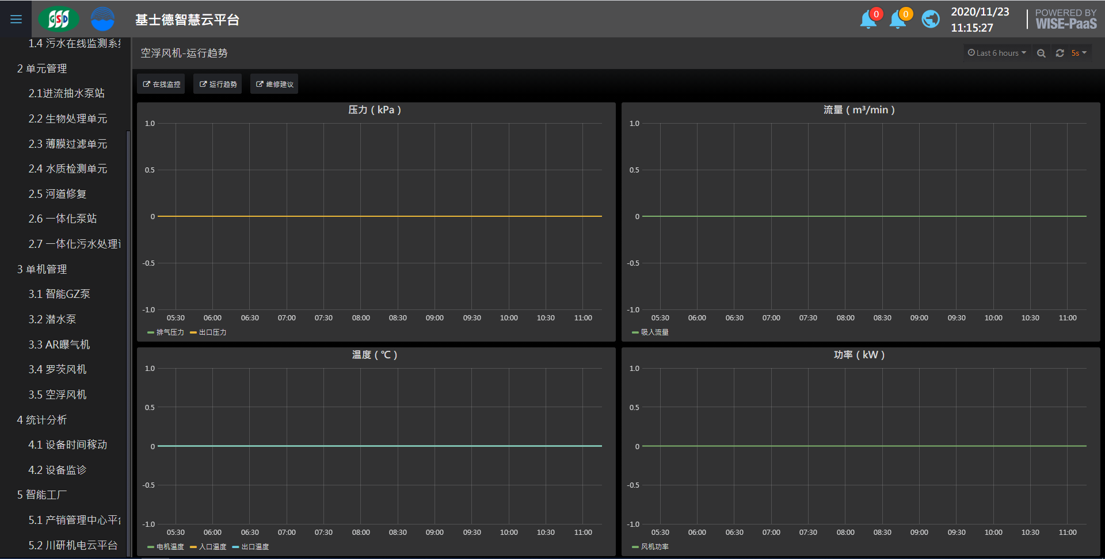Open the Last 6 hours time picker
The width and height of the screenshot is (1105, 559).
point(997,53)
